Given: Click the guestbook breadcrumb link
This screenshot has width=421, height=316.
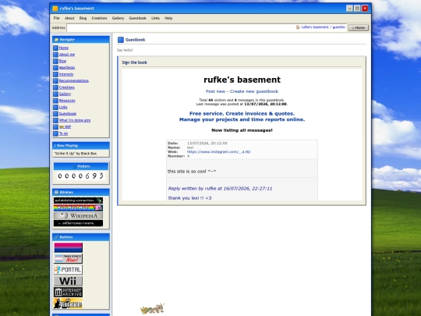Looking at the screenshot, I should point(339,27).
